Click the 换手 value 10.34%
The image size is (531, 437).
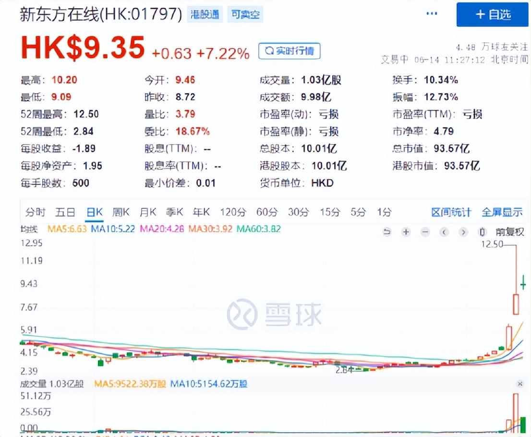pyautogui.click(x=441, y=80)
